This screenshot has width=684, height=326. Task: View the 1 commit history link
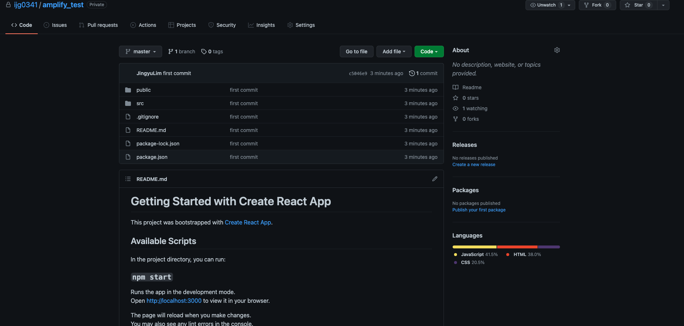tap(423, 73)
